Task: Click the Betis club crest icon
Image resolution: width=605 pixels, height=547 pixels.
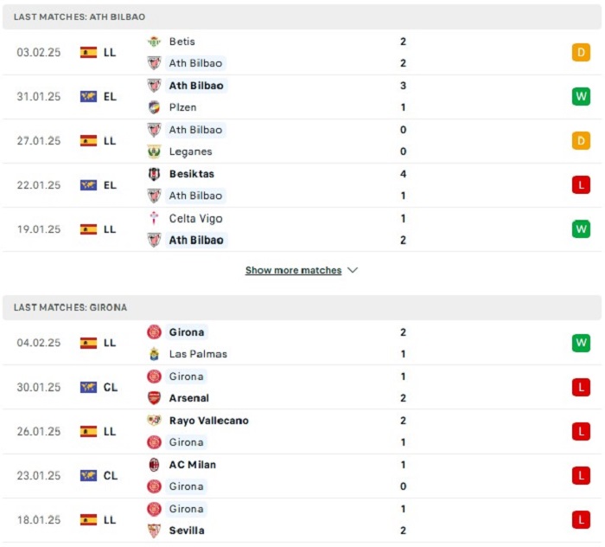Action: tap(154, 42)
